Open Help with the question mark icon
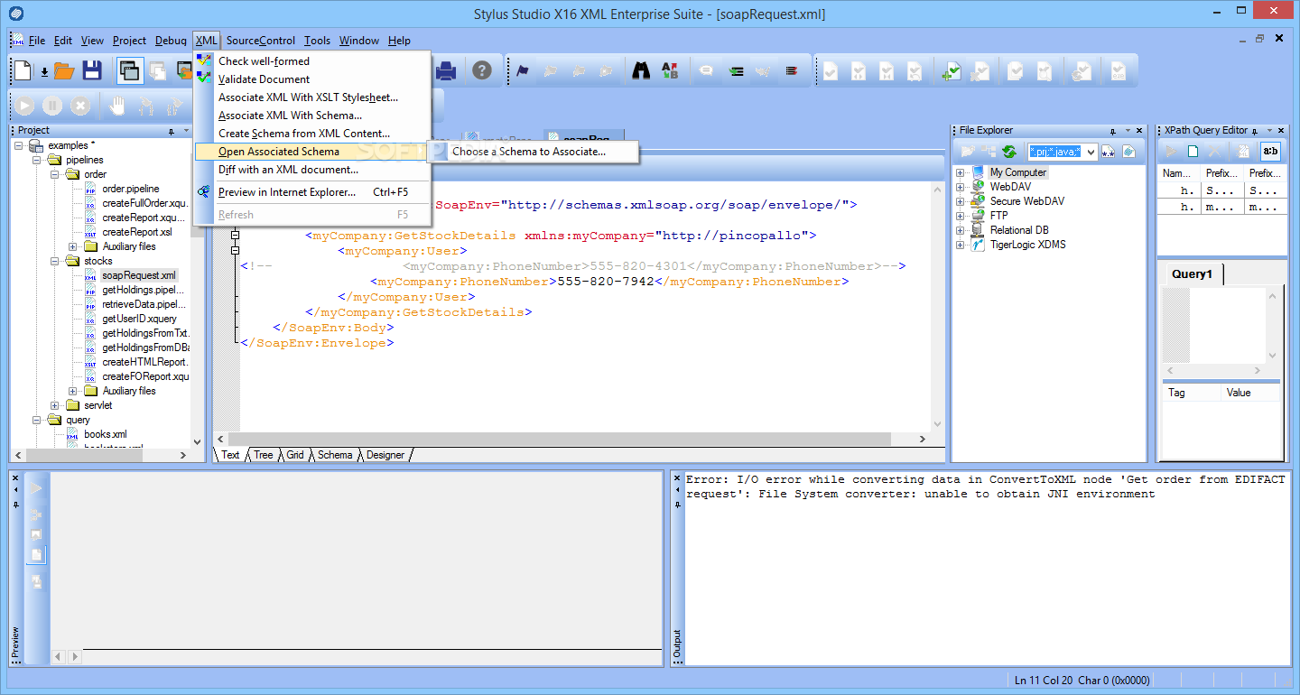The image size is (1300, 695). [482, 70]
